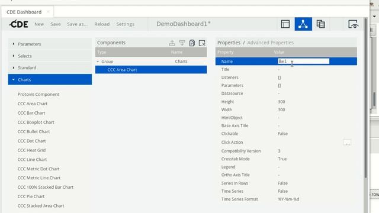Add a CCC Metric Dot Chart
The image size is (379, 213).
point(38,169)
